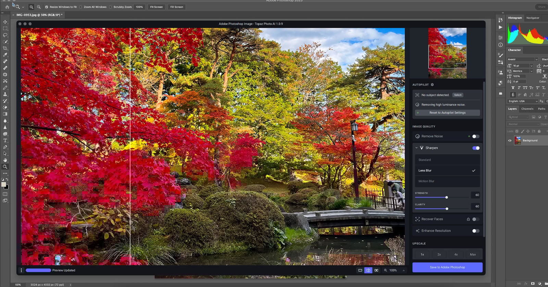Open the Info panel icon
Image resolution: width=548 pixels, height=287 pixels.
pyautogui.click(x=500, y=45)
